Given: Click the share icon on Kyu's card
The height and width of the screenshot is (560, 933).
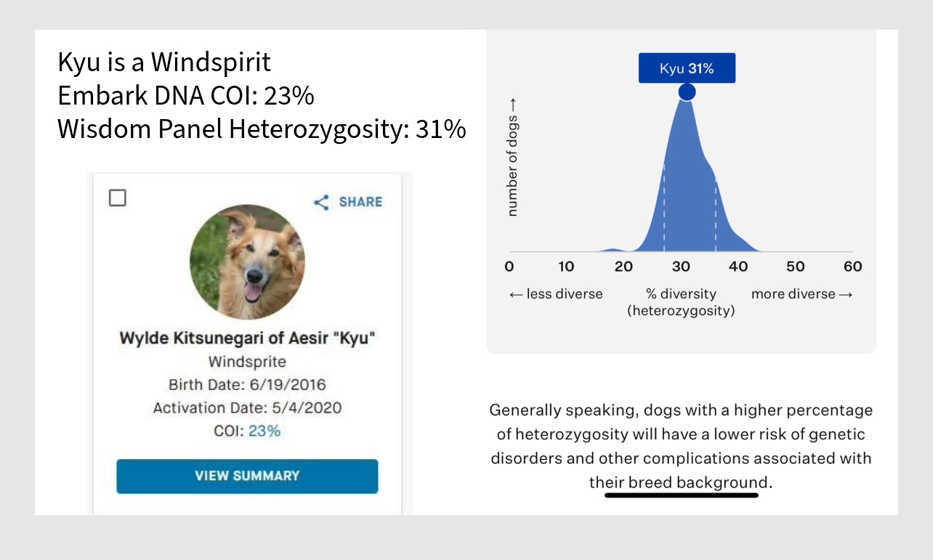Looking at the screenshot, I should click(x=321, y=203).
